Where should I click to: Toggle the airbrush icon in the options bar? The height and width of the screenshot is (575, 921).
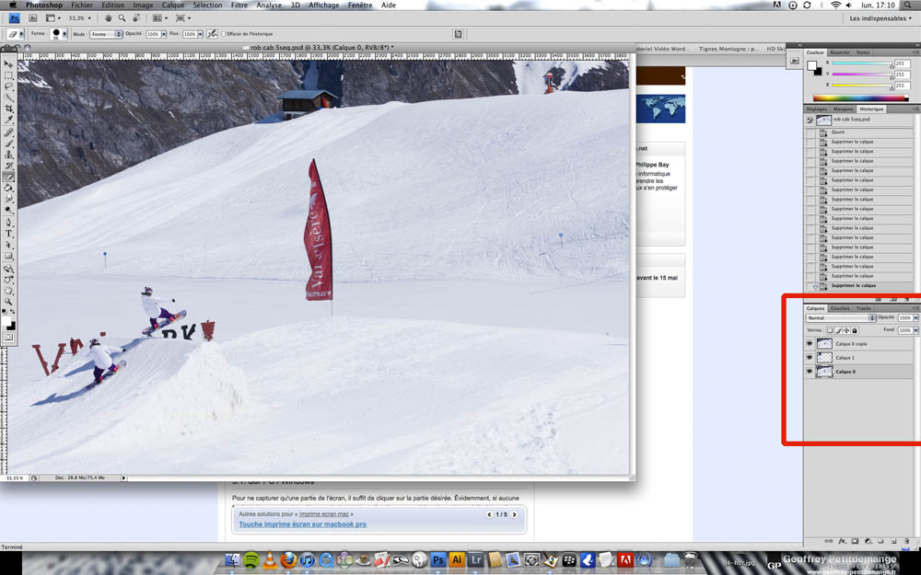click(212, 34)
